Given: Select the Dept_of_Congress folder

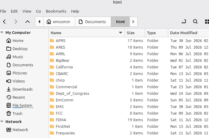Looking at the screenshot, I should point(129,94).
